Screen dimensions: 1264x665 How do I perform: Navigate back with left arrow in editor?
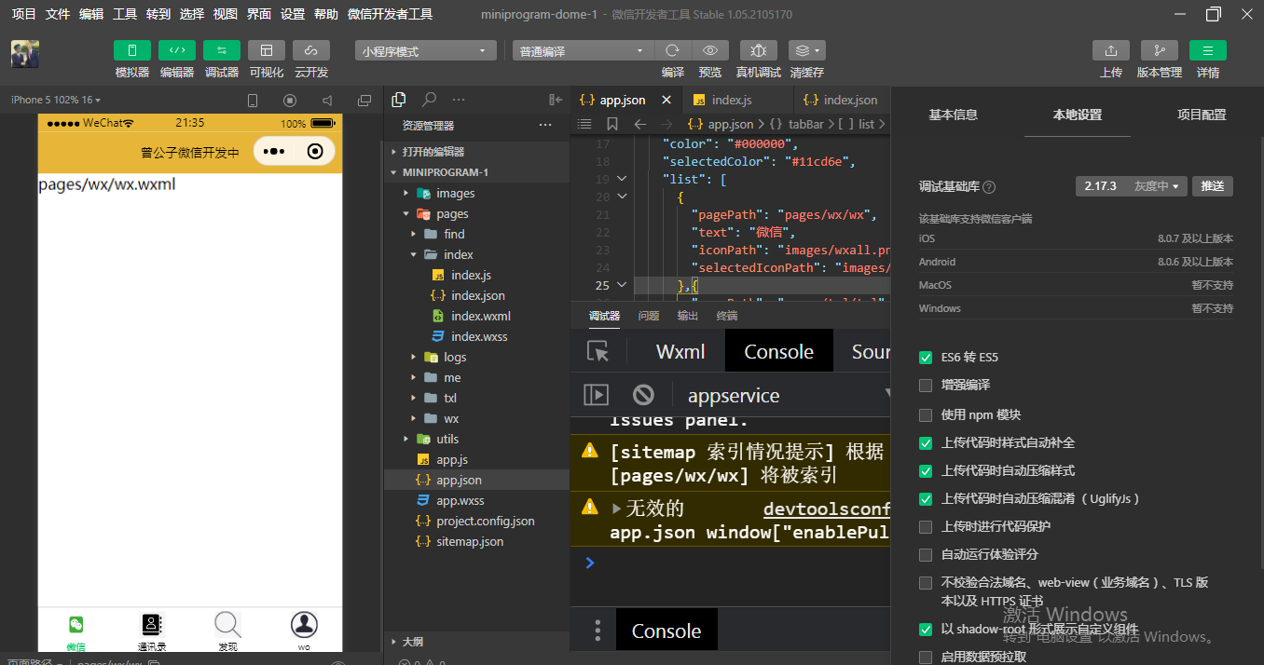click(639, 124)
